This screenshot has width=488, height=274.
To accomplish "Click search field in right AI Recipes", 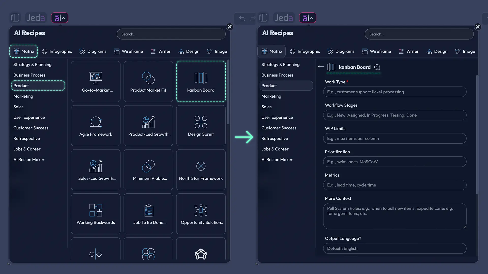I will [419, 34].
